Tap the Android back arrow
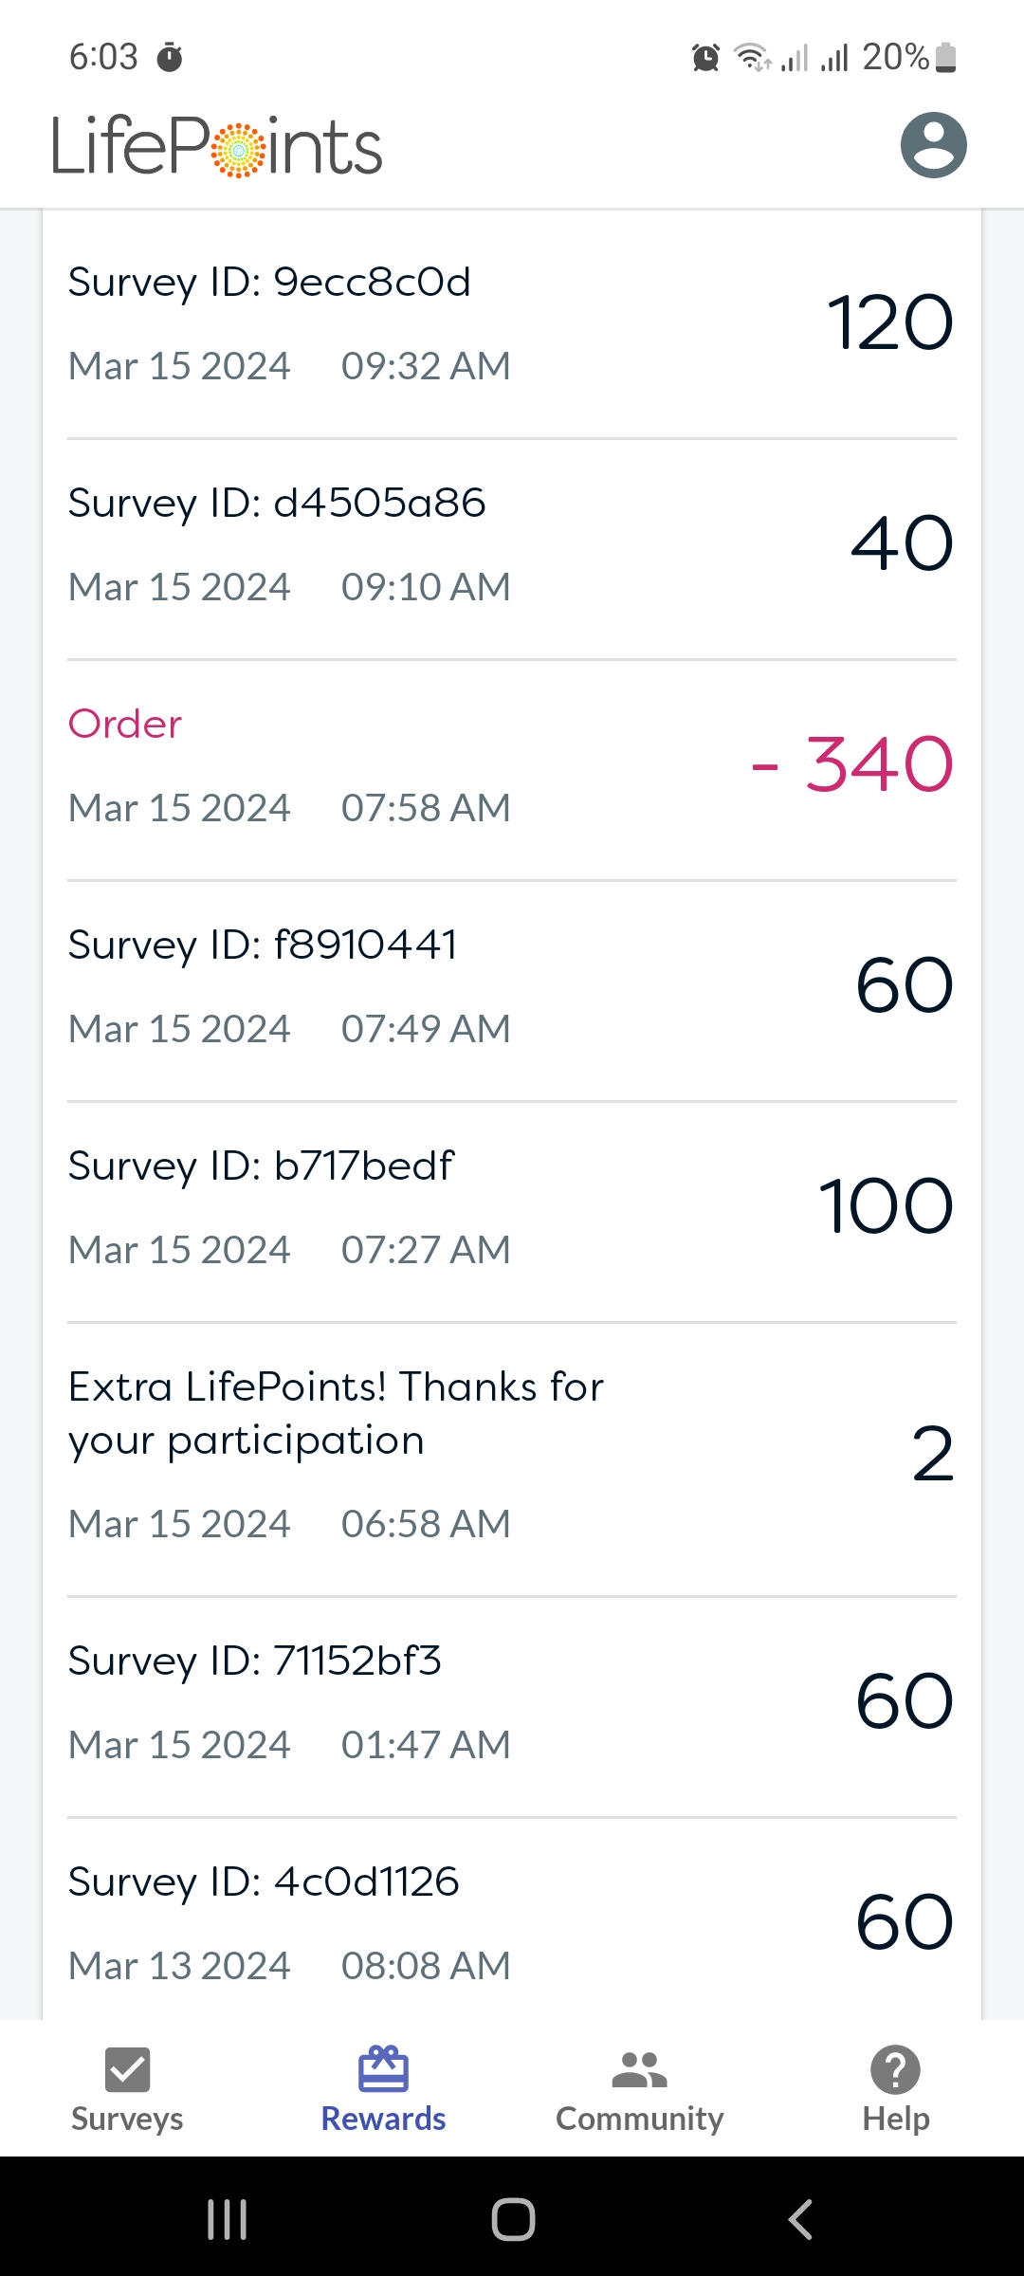This screenshot has width=1024, height=2276. tap(801, 2219)
